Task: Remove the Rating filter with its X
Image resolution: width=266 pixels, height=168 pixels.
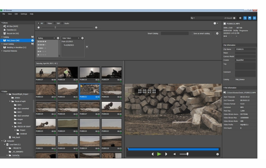Action: pyautogui.click(x=58, y=38)
